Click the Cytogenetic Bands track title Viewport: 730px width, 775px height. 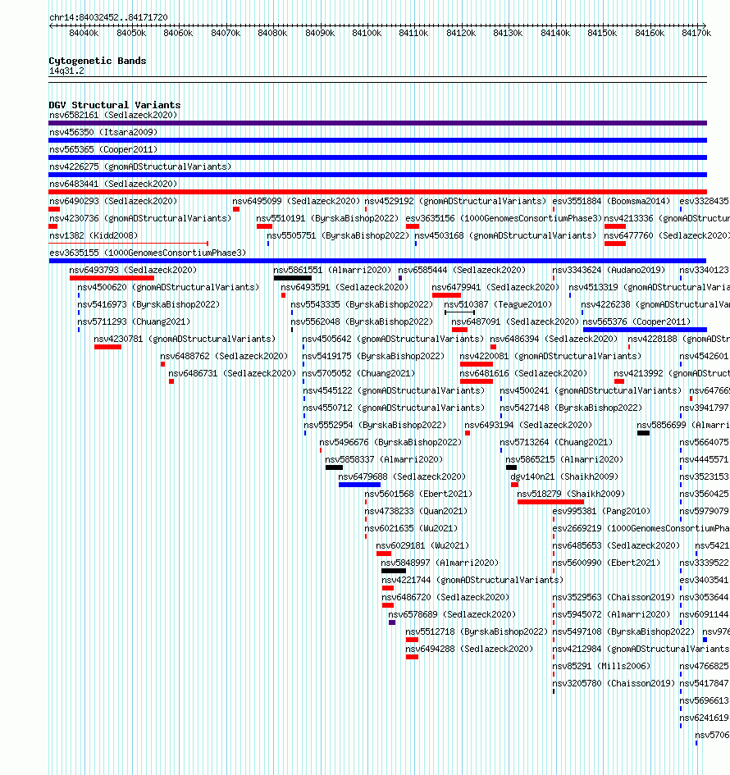98,61
